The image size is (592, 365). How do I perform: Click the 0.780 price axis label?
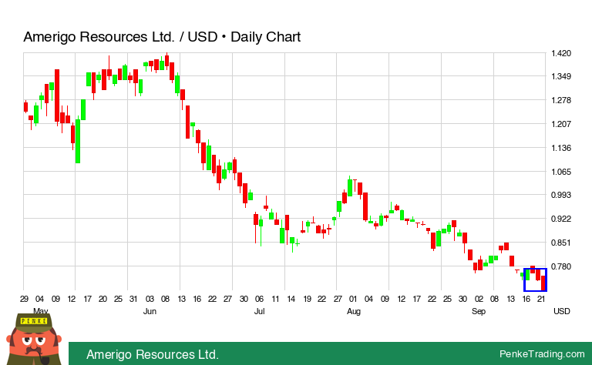click(x=561, y=266)
